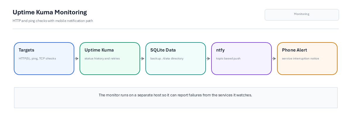Image resolution: width=351 pixels, height=123 pixels.
Task: Click the subtitle 'HTTP and ping checks with mobile notification path'
Action: click(53, 21)
